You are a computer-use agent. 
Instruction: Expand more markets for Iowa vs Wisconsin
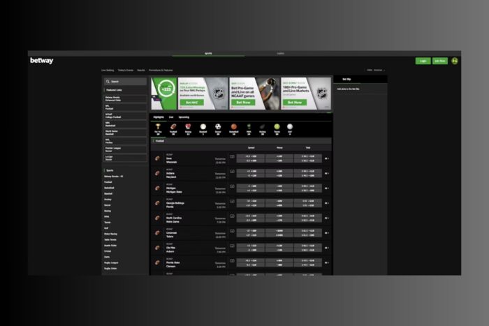pyautogui.click(x=326, y=158)
